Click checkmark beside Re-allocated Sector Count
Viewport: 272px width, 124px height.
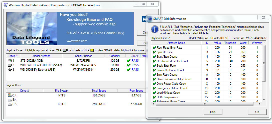(x=154, y=61)
